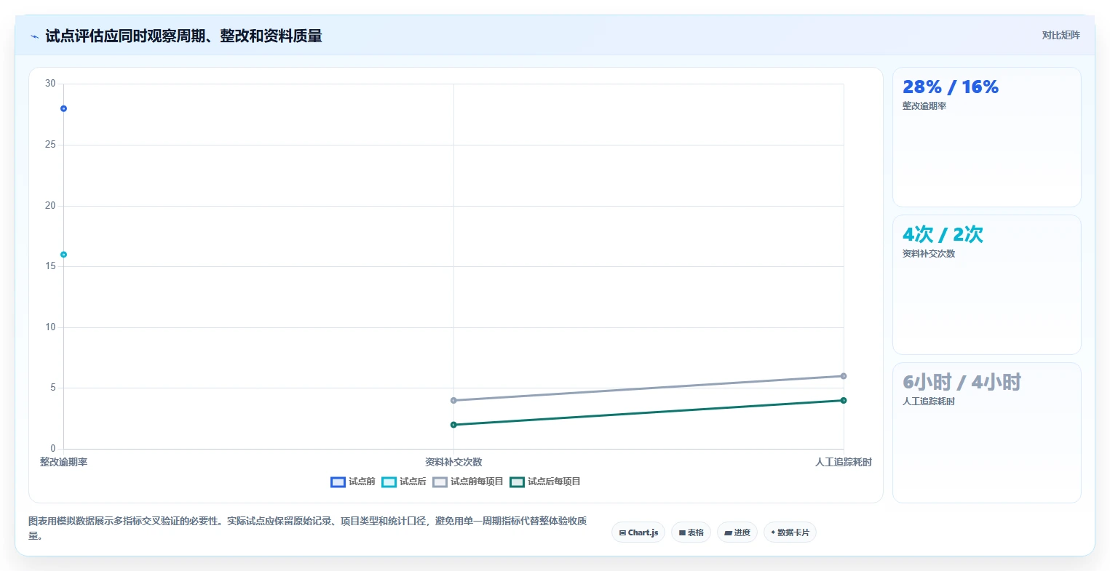Select the blue 28 data point
This screenshot has width=1110, height=571.
click(63, 108)
